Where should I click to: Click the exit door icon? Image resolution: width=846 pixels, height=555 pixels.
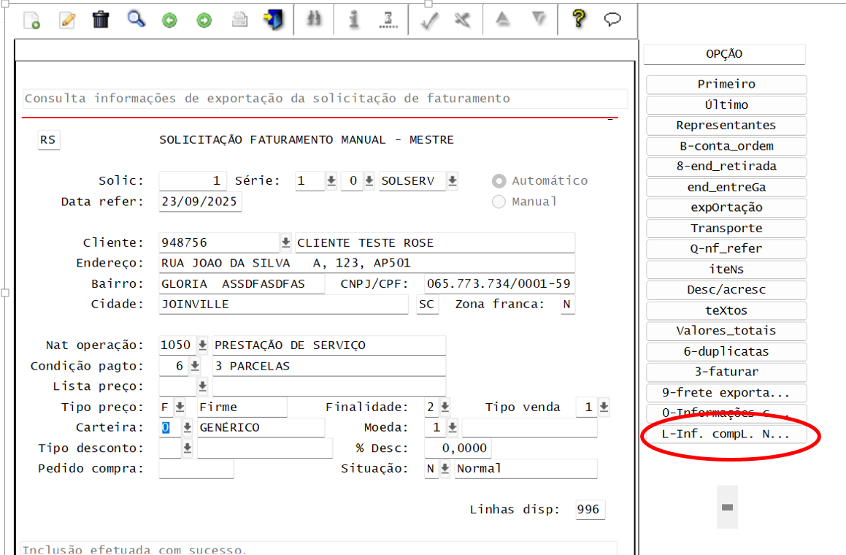tap(274, 20)
